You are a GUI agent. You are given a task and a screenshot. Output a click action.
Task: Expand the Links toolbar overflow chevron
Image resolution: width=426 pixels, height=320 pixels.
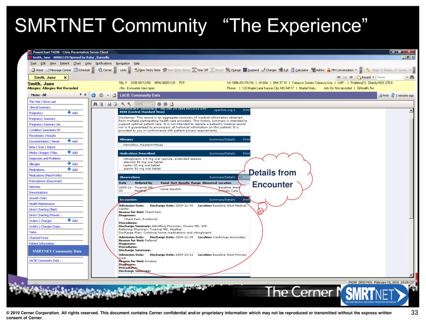129,70
